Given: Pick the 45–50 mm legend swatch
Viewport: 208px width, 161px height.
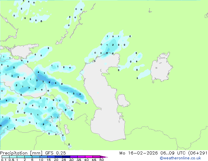Looking at the screenshot, I should point(96,157).
